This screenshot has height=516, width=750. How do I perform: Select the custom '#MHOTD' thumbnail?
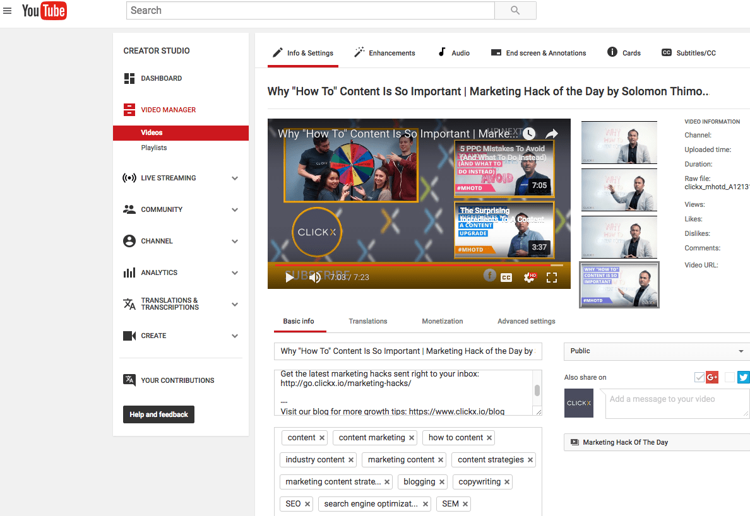click(619, 284)
